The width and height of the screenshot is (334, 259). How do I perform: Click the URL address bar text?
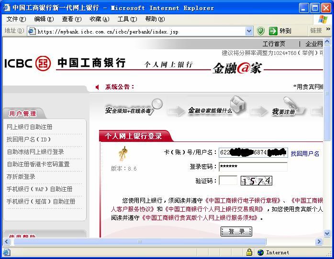tap(108, 32)
